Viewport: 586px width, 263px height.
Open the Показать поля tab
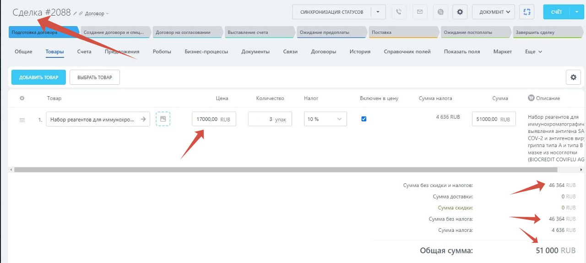[x=462, y=51]
